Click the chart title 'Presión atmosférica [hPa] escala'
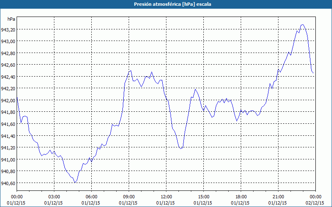This screenshot has width=332, height=207. (x=172, y=4)
